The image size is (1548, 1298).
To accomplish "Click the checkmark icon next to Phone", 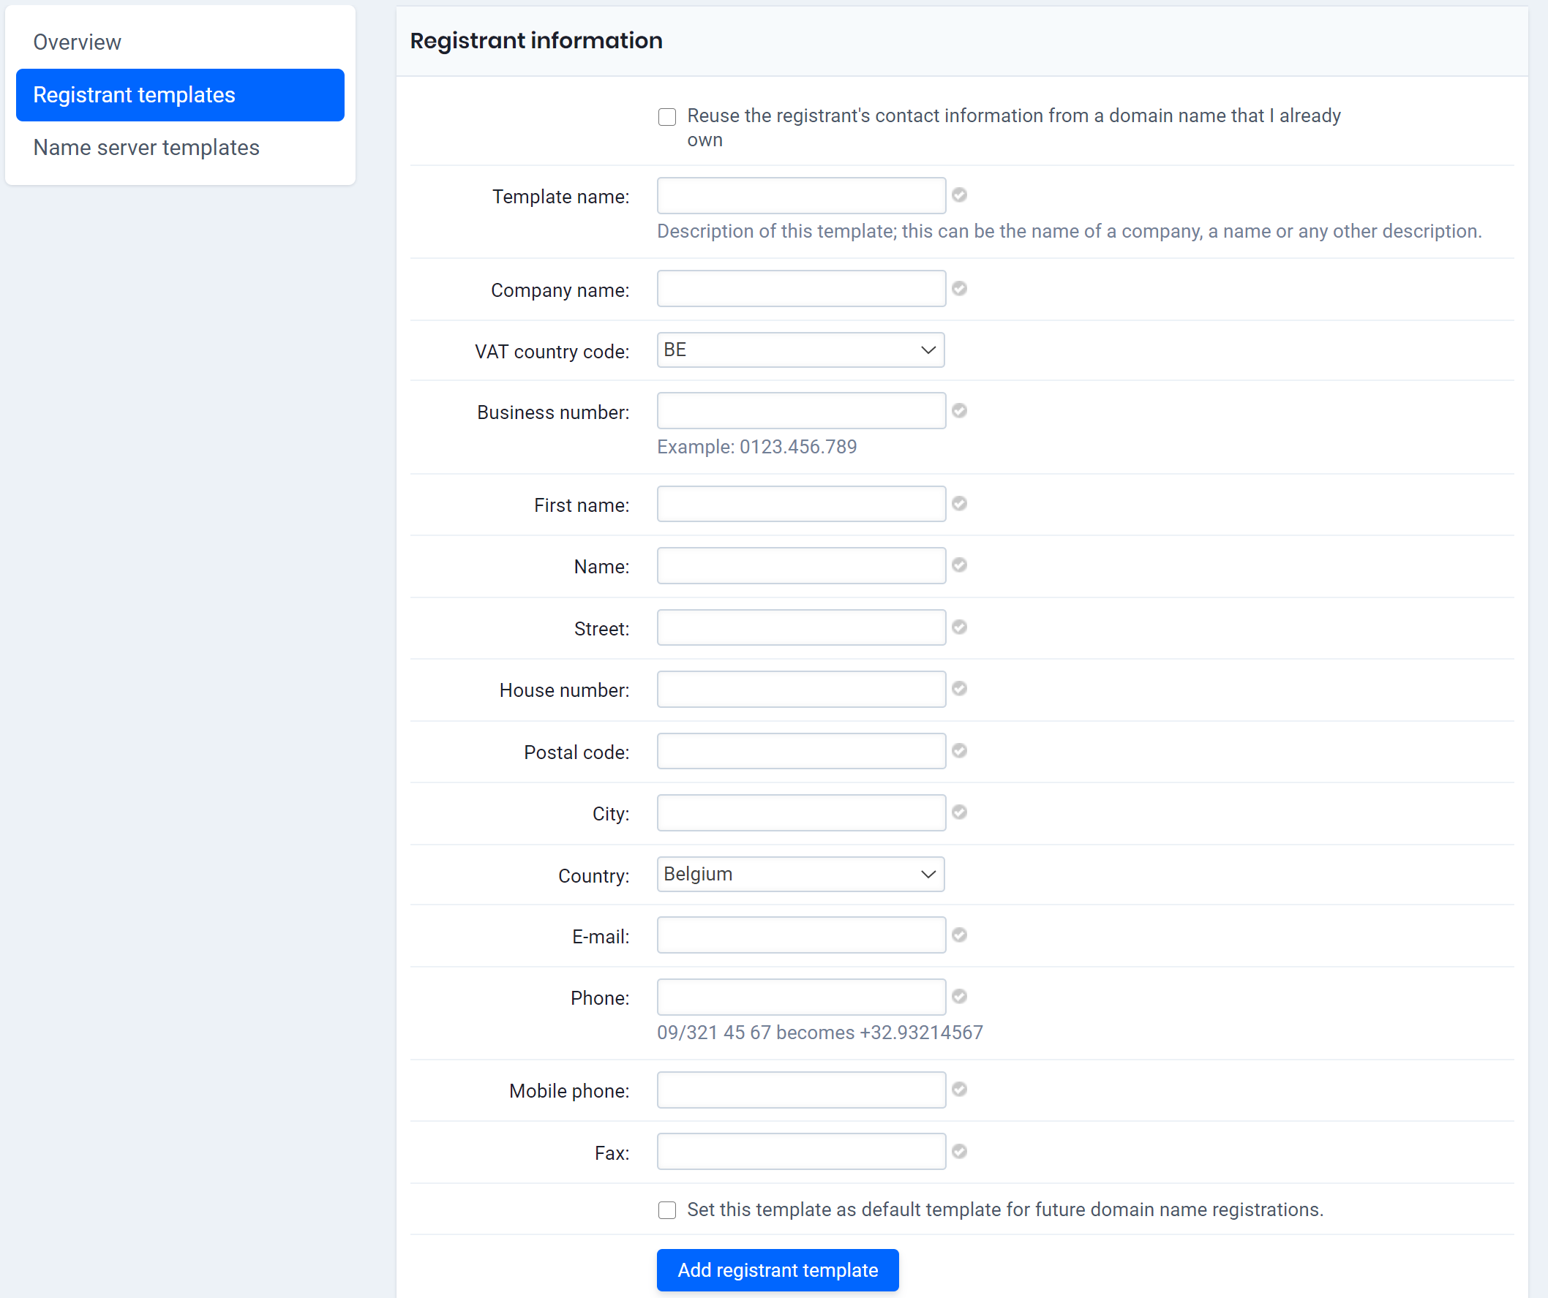I will (x=959, y=997).
